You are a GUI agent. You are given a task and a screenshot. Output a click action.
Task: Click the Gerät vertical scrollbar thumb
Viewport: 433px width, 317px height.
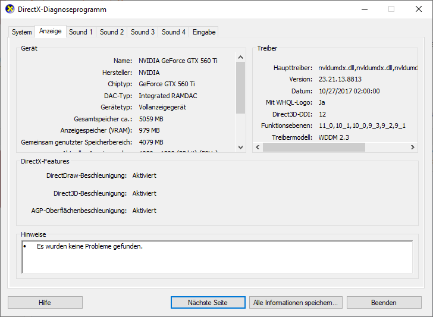(240, 87)
